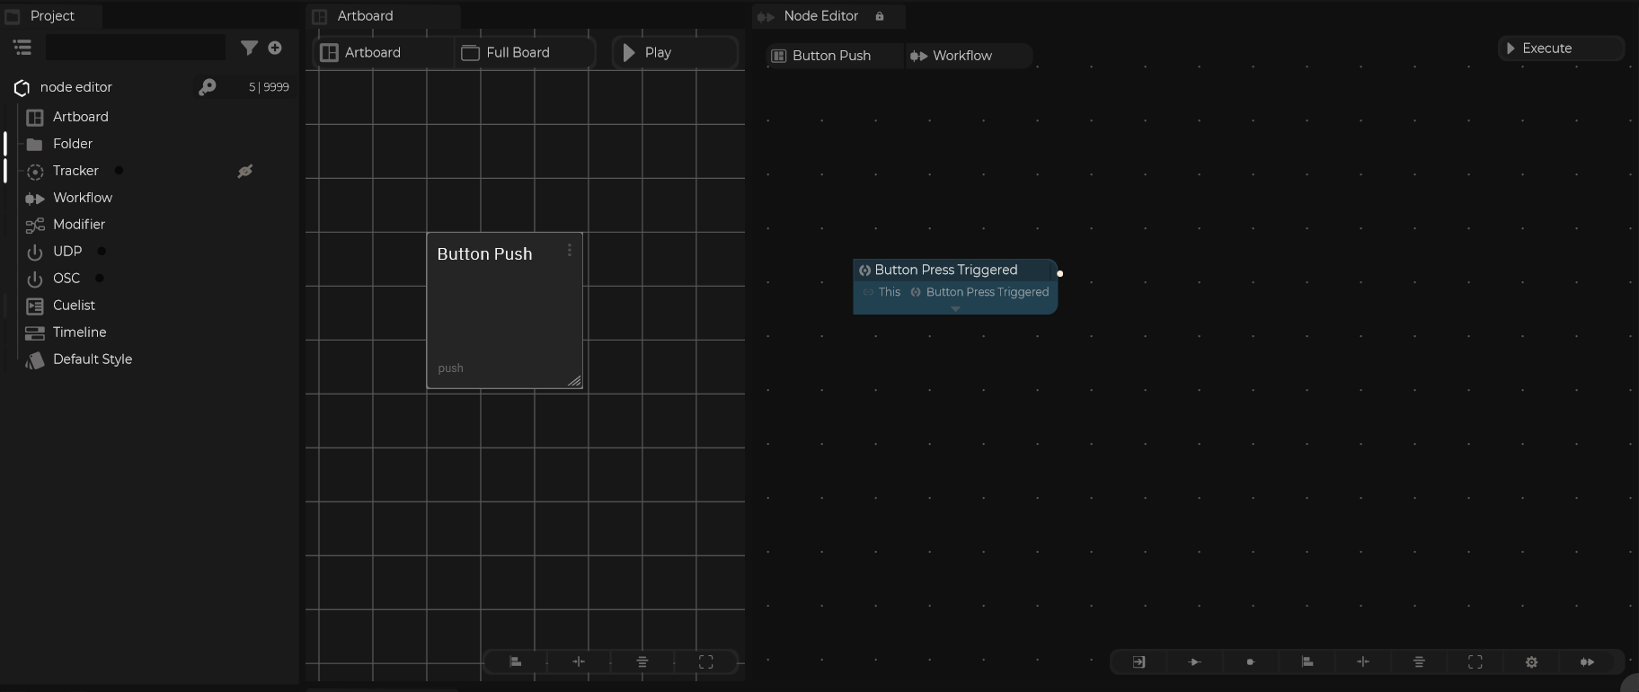
Task: Click the distribute-center icon in Artboard bottom toolbar
Action: (579, 662)
